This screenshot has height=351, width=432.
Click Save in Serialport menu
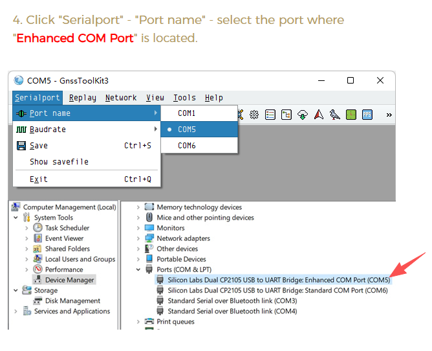(x=39, y=146)
